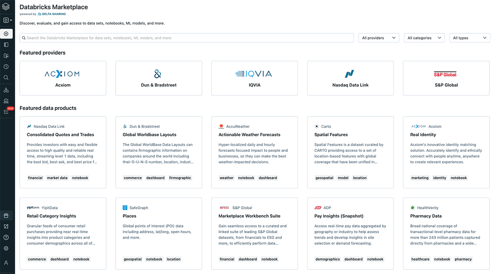Click the Databricks logo in the sidebar
The height and width of the screenshot is (274, 494).
tap(6, 7)
